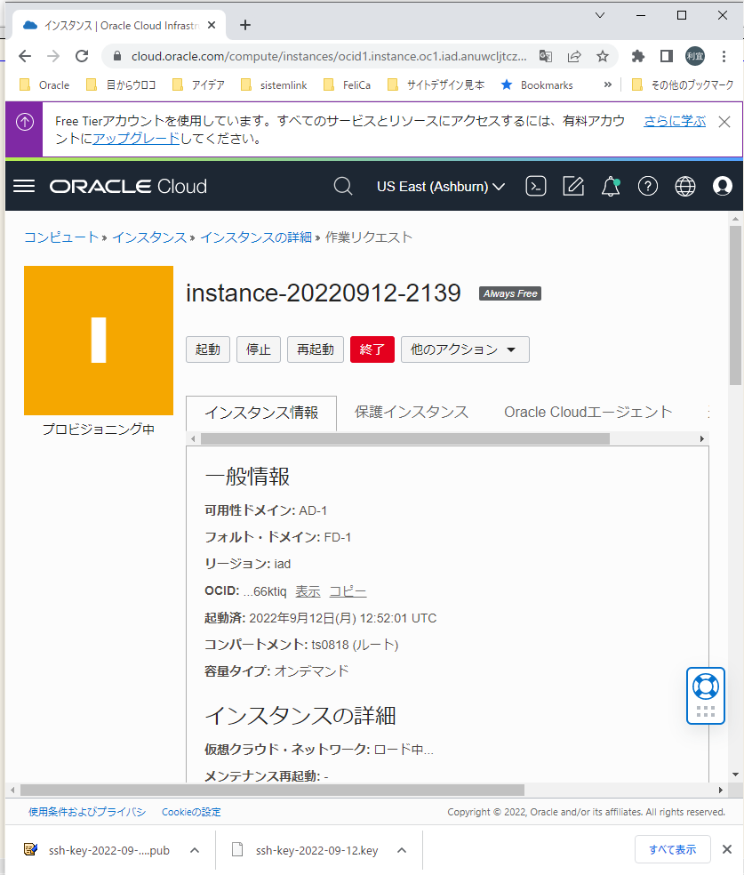Viewport: 744px width, 875px height.
Task: Click the browser back arrow
Action: pyautogui.click(x=25, y=56)
